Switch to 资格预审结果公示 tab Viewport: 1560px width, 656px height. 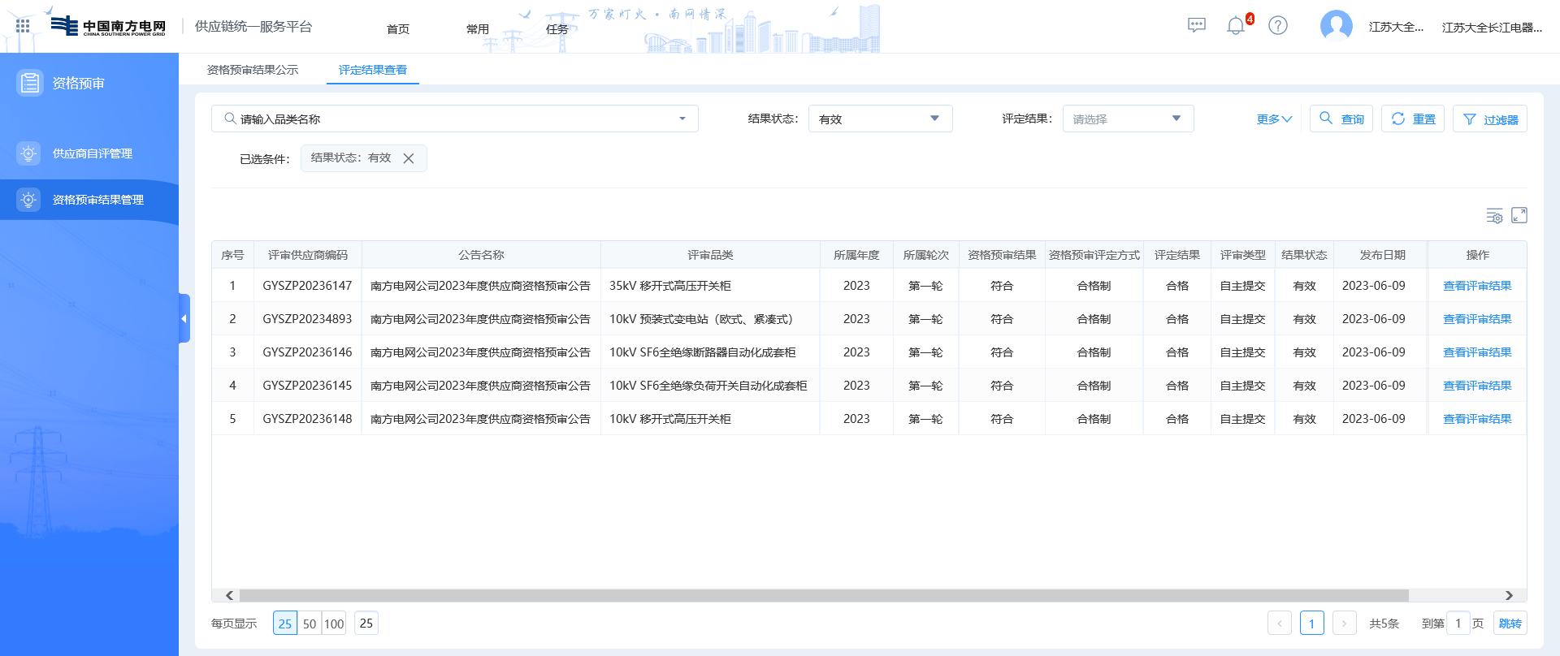[x=253, y=70]
